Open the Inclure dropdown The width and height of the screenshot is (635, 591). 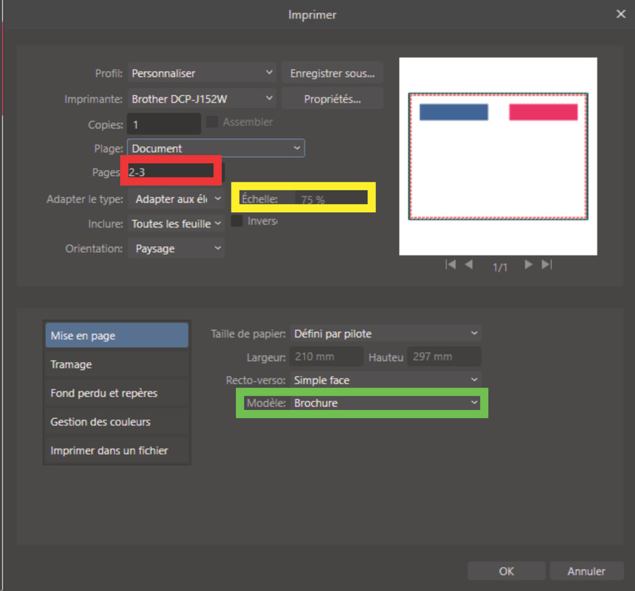click(176, 223)
